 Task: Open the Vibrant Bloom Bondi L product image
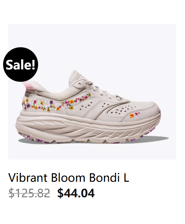click(92, 92)
